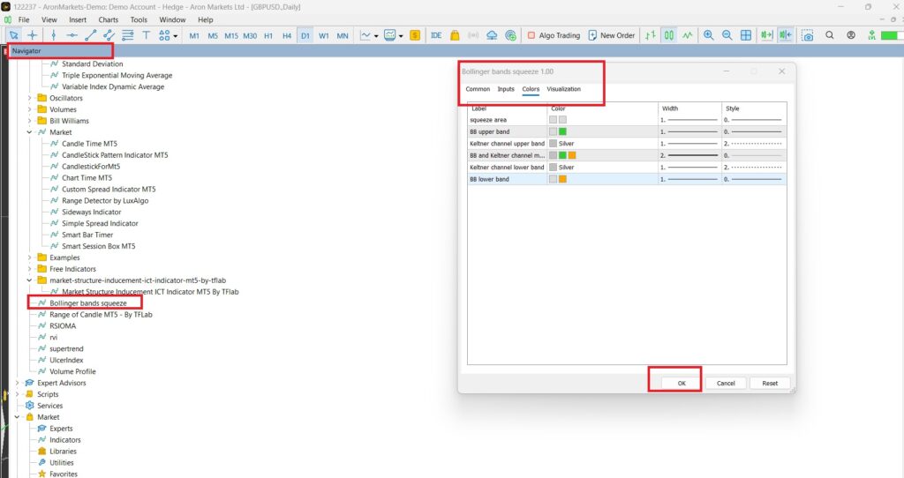
Task: Click the zoom in magnifier icon
Action: coord(708,35)
